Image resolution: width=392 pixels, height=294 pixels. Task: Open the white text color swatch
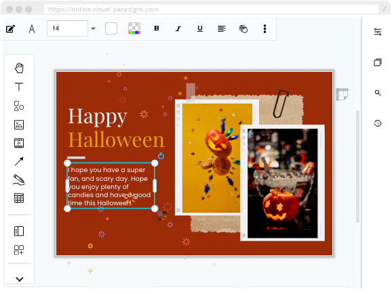tap(111, 28)
